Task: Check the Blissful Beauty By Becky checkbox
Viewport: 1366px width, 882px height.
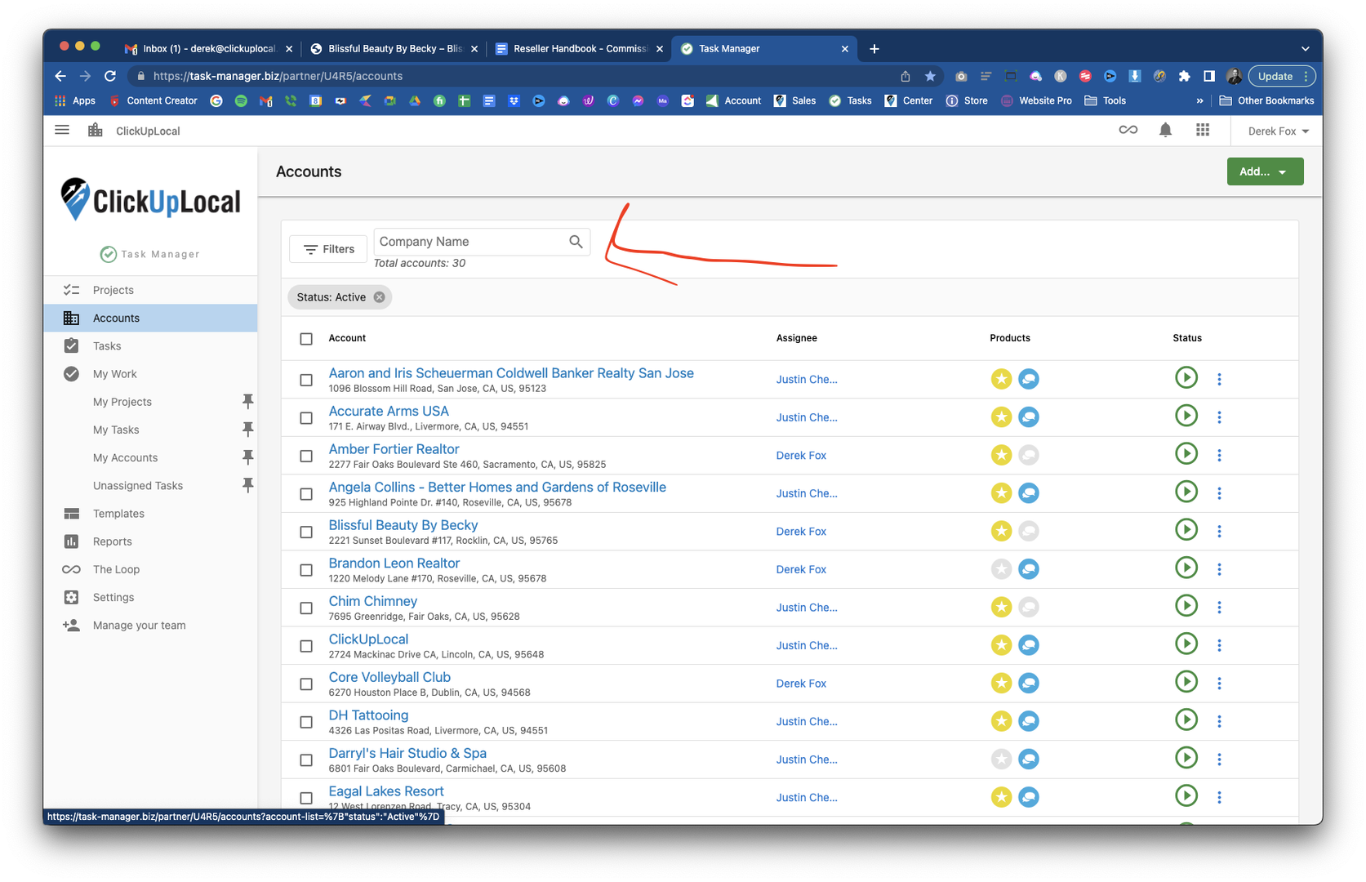Action: [x=306, y=532]
